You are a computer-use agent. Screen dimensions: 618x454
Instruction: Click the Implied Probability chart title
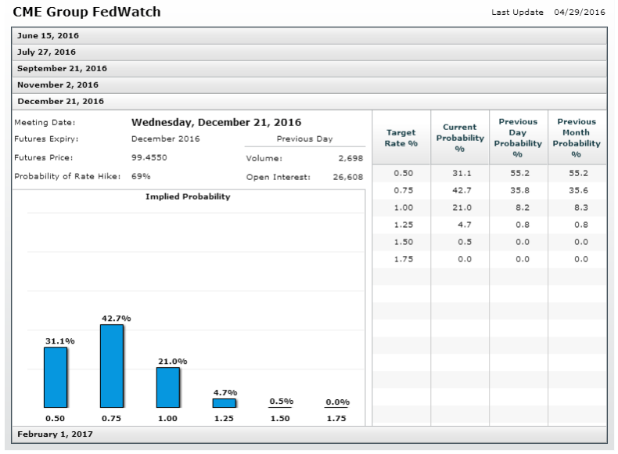tap(188, 196)
